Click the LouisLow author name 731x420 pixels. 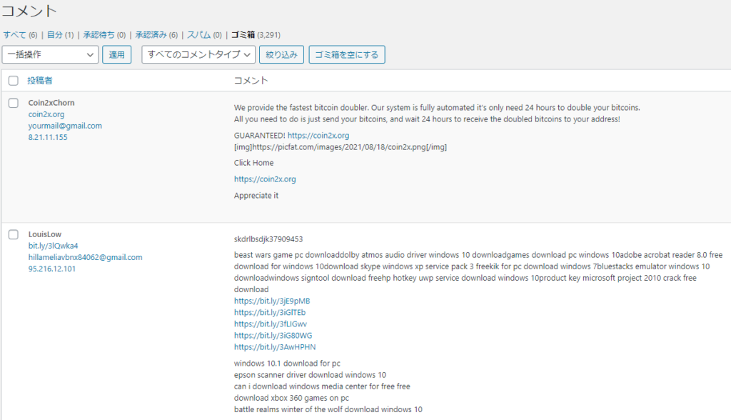pyautogui.click(x=45, y=235)
